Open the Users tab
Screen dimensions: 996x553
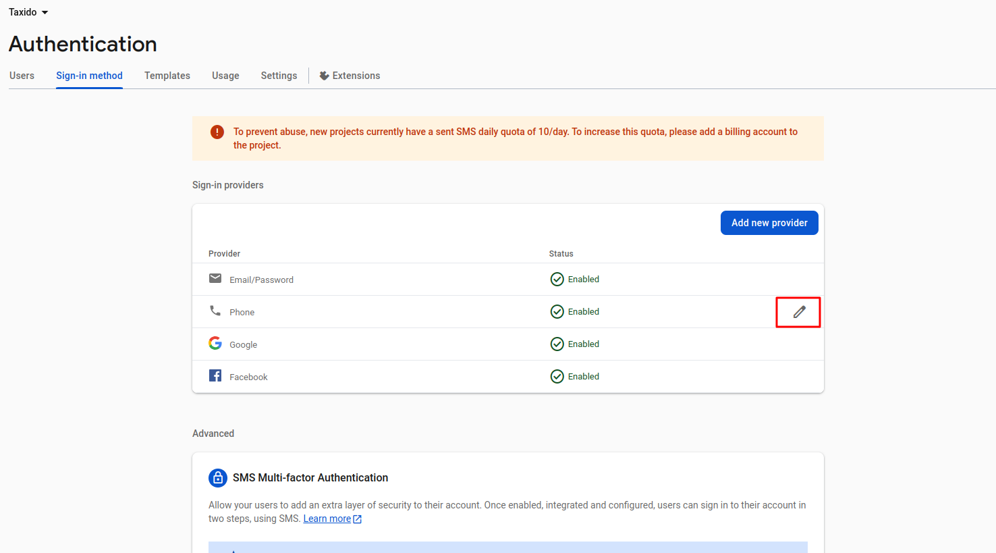22,75
